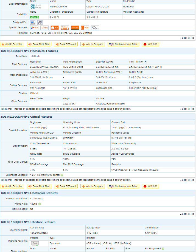Select the Rec.2020 Coverage value 53%
196x252 pixels.
65,170
